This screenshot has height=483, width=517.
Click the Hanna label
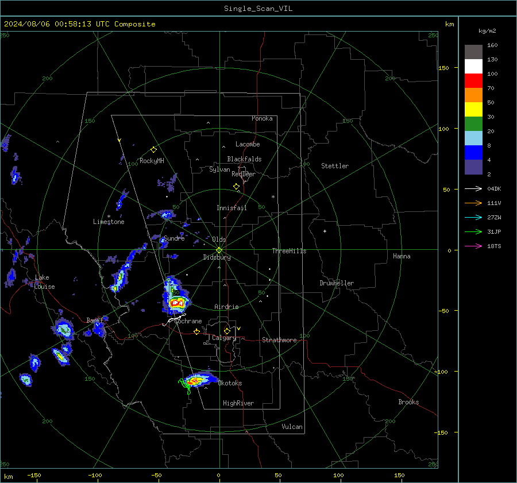coord(402,256)
